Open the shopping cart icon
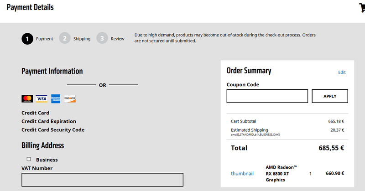 click(362, 8)
